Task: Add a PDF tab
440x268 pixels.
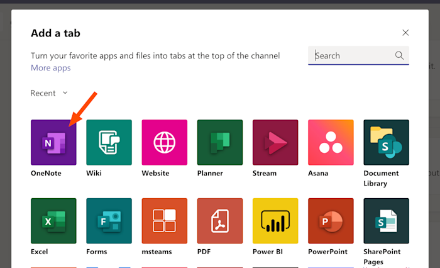Action: pyautogui.click(x=220, y=221)
